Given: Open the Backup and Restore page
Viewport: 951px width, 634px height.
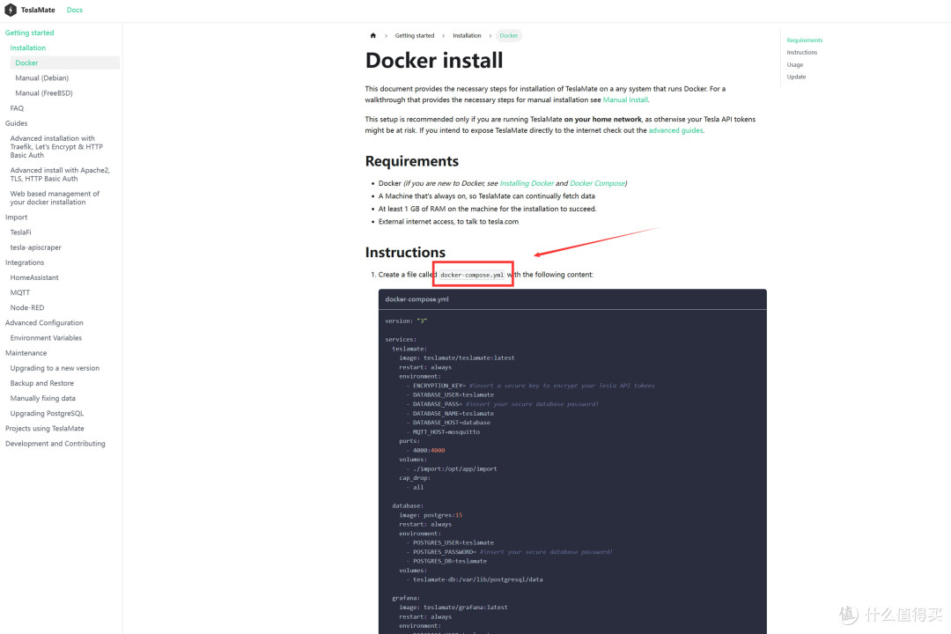Looking at the screenshot, I should click(x=43, y=382).
